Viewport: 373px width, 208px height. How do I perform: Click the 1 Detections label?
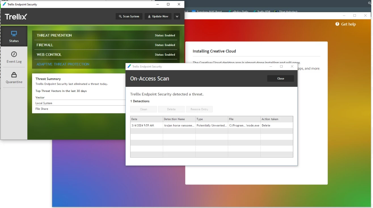[140, 101]
